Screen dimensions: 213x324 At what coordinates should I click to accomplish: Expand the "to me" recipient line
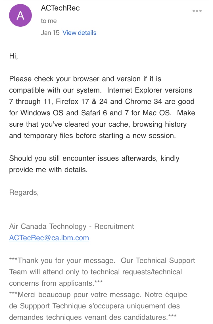click(49, 21)
